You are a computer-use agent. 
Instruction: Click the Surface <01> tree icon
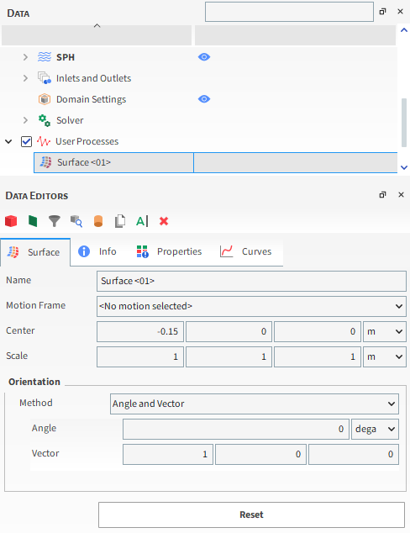45,162
